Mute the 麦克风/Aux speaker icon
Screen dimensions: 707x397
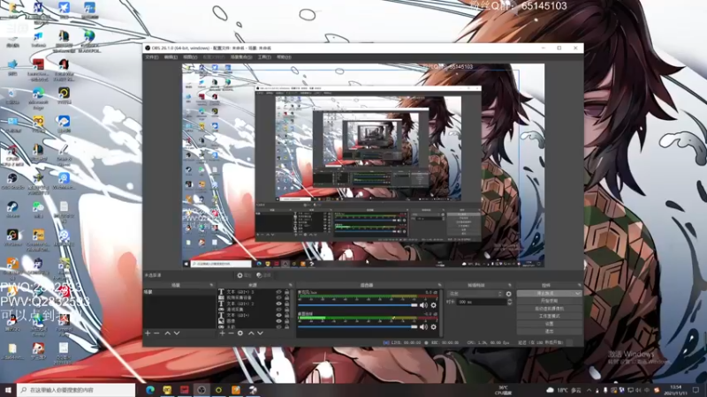pos(423,305)
